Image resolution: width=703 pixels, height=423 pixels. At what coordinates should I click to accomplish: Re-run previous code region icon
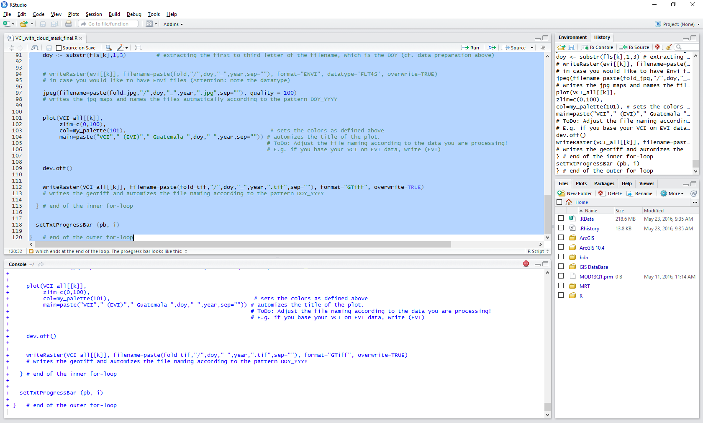point(492,48)
